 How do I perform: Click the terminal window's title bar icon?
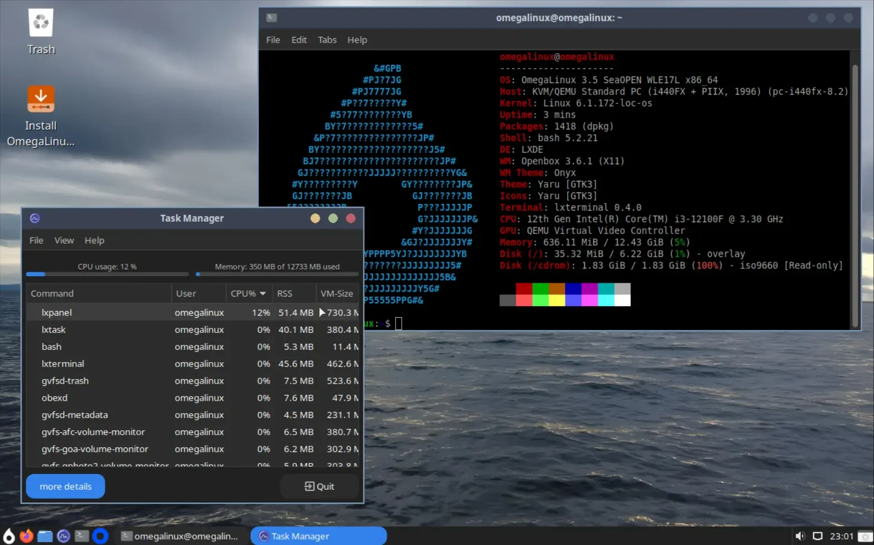coord(271,18)
